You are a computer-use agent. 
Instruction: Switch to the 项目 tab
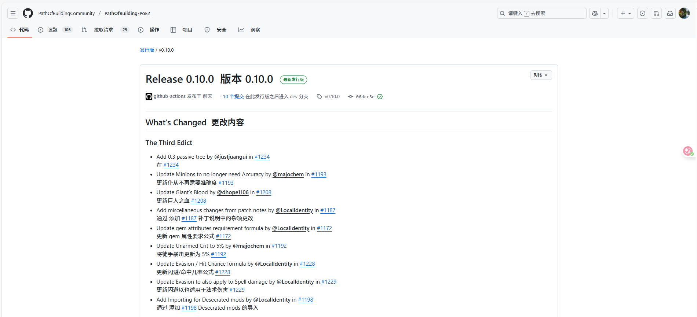coord(182,30)
